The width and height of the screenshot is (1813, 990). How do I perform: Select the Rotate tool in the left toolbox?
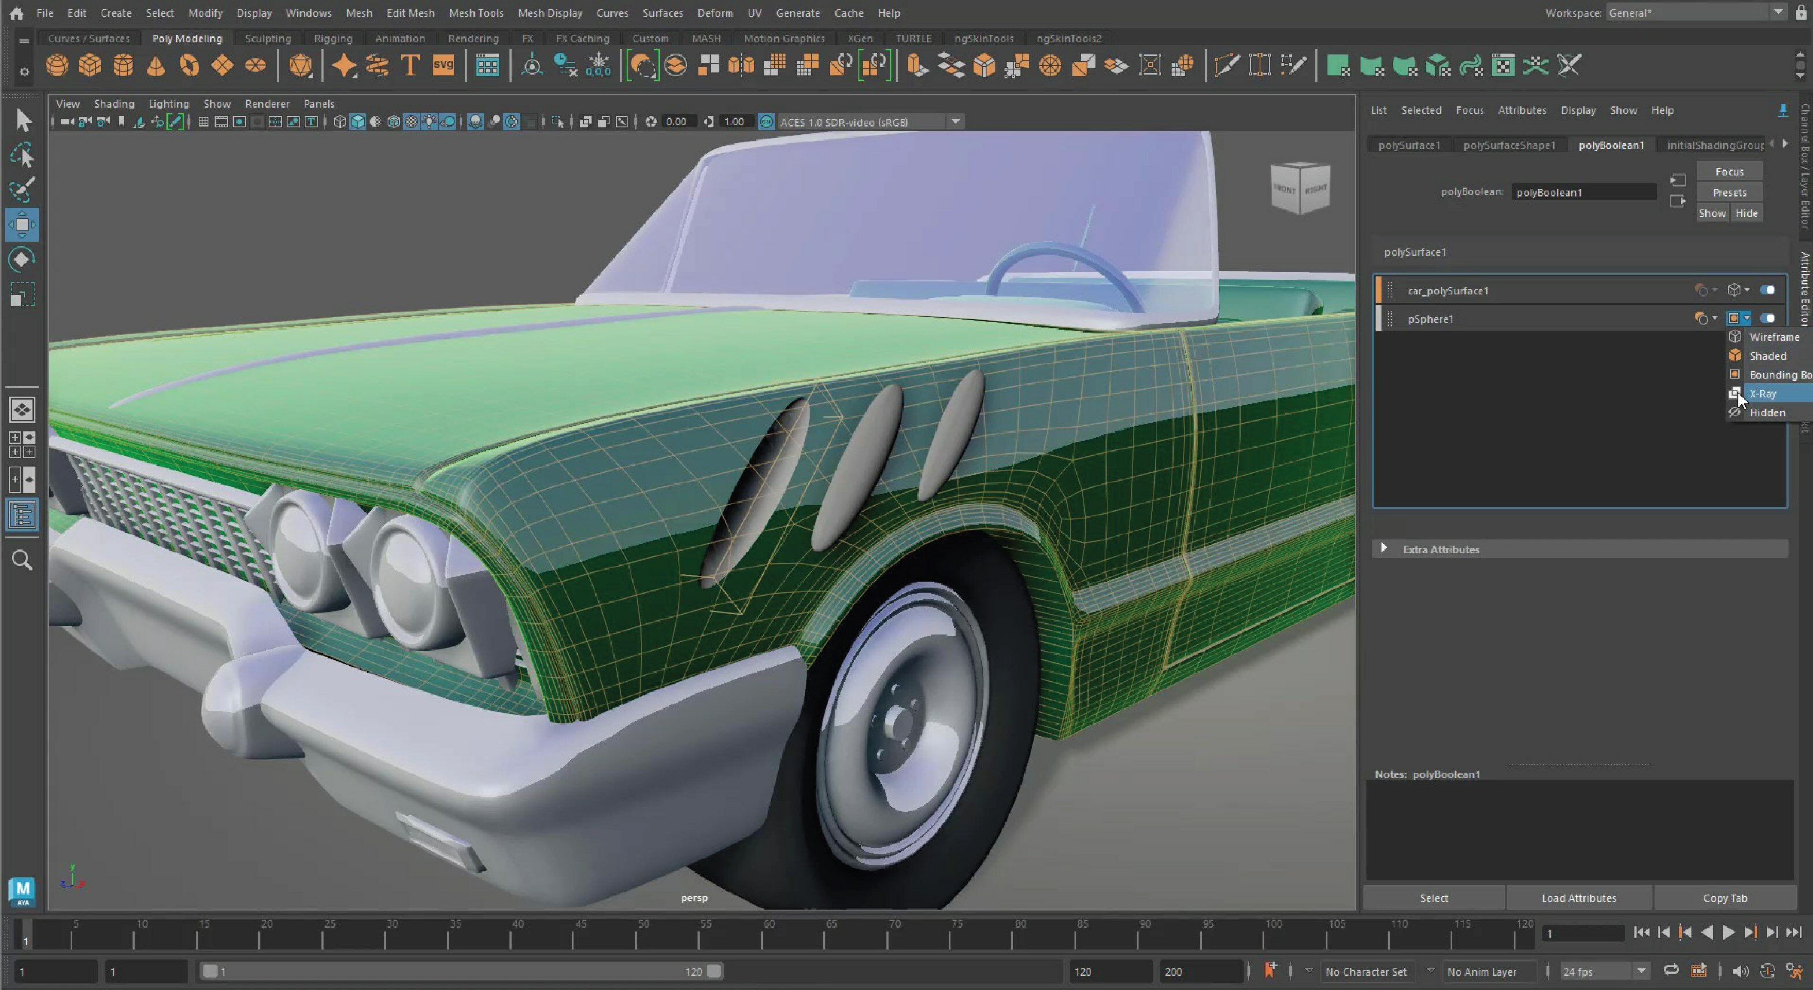pos(22,258)
